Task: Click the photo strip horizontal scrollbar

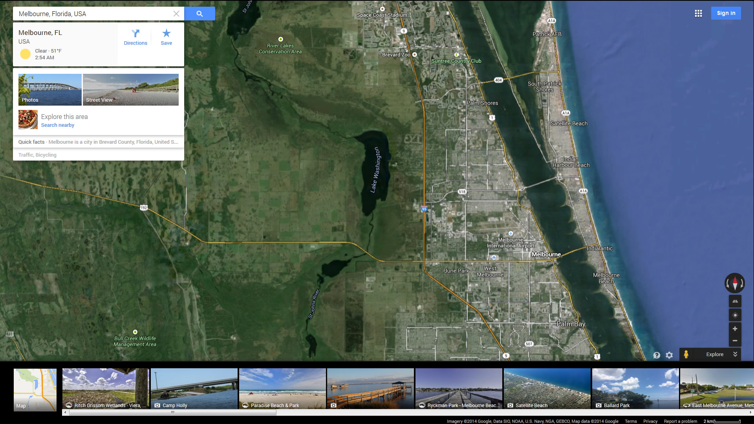Action: [x=173, y=412]
